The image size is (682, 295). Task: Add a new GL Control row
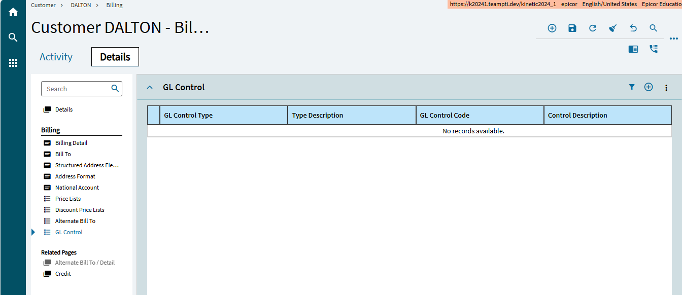(649, 87)
